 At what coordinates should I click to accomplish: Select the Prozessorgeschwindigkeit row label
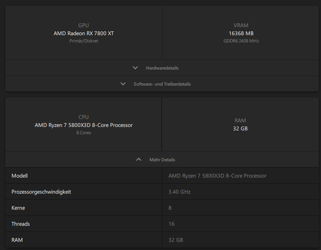[x=41, y=192]
